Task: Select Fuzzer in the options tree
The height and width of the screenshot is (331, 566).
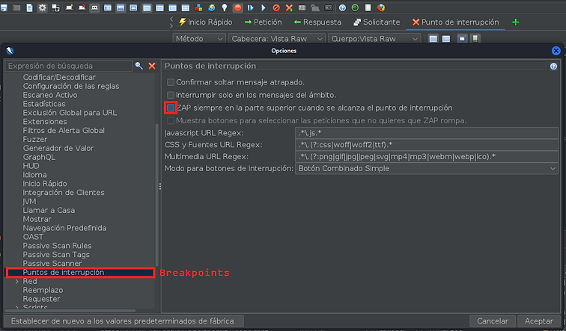Action: [x=35, y=140]
